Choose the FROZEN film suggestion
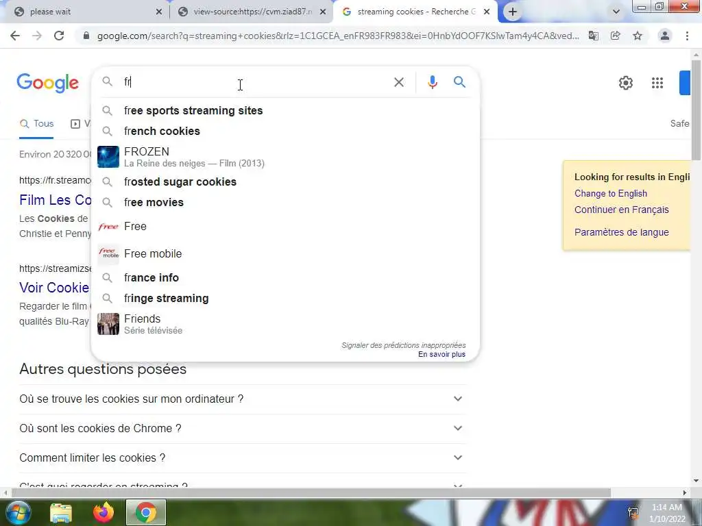This screenshot has width=702, height=526. (x=285, y=157)
